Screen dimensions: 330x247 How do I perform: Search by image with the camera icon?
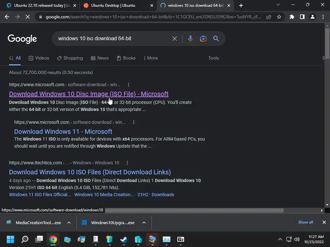[x=203, y=39]
